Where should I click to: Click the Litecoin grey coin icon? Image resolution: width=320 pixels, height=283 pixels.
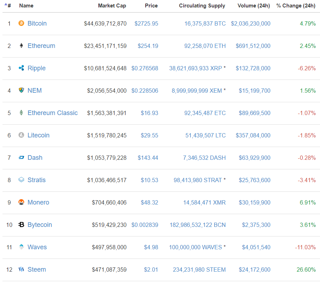click(x=21, y=135)
